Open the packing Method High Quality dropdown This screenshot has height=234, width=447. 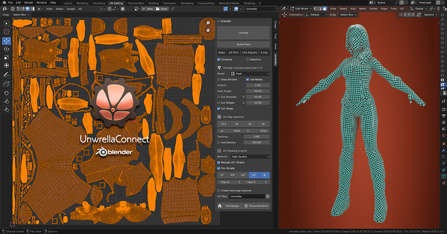(250, 157)
